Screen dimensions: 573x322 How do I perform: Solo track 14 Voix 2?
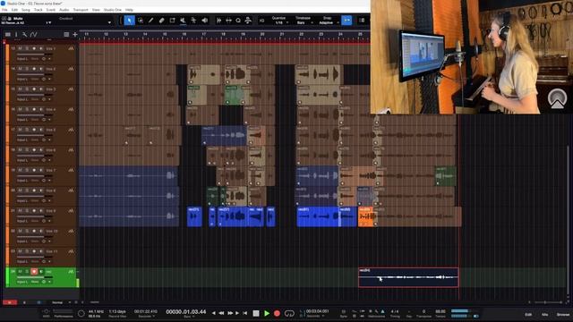pos(27,69)
